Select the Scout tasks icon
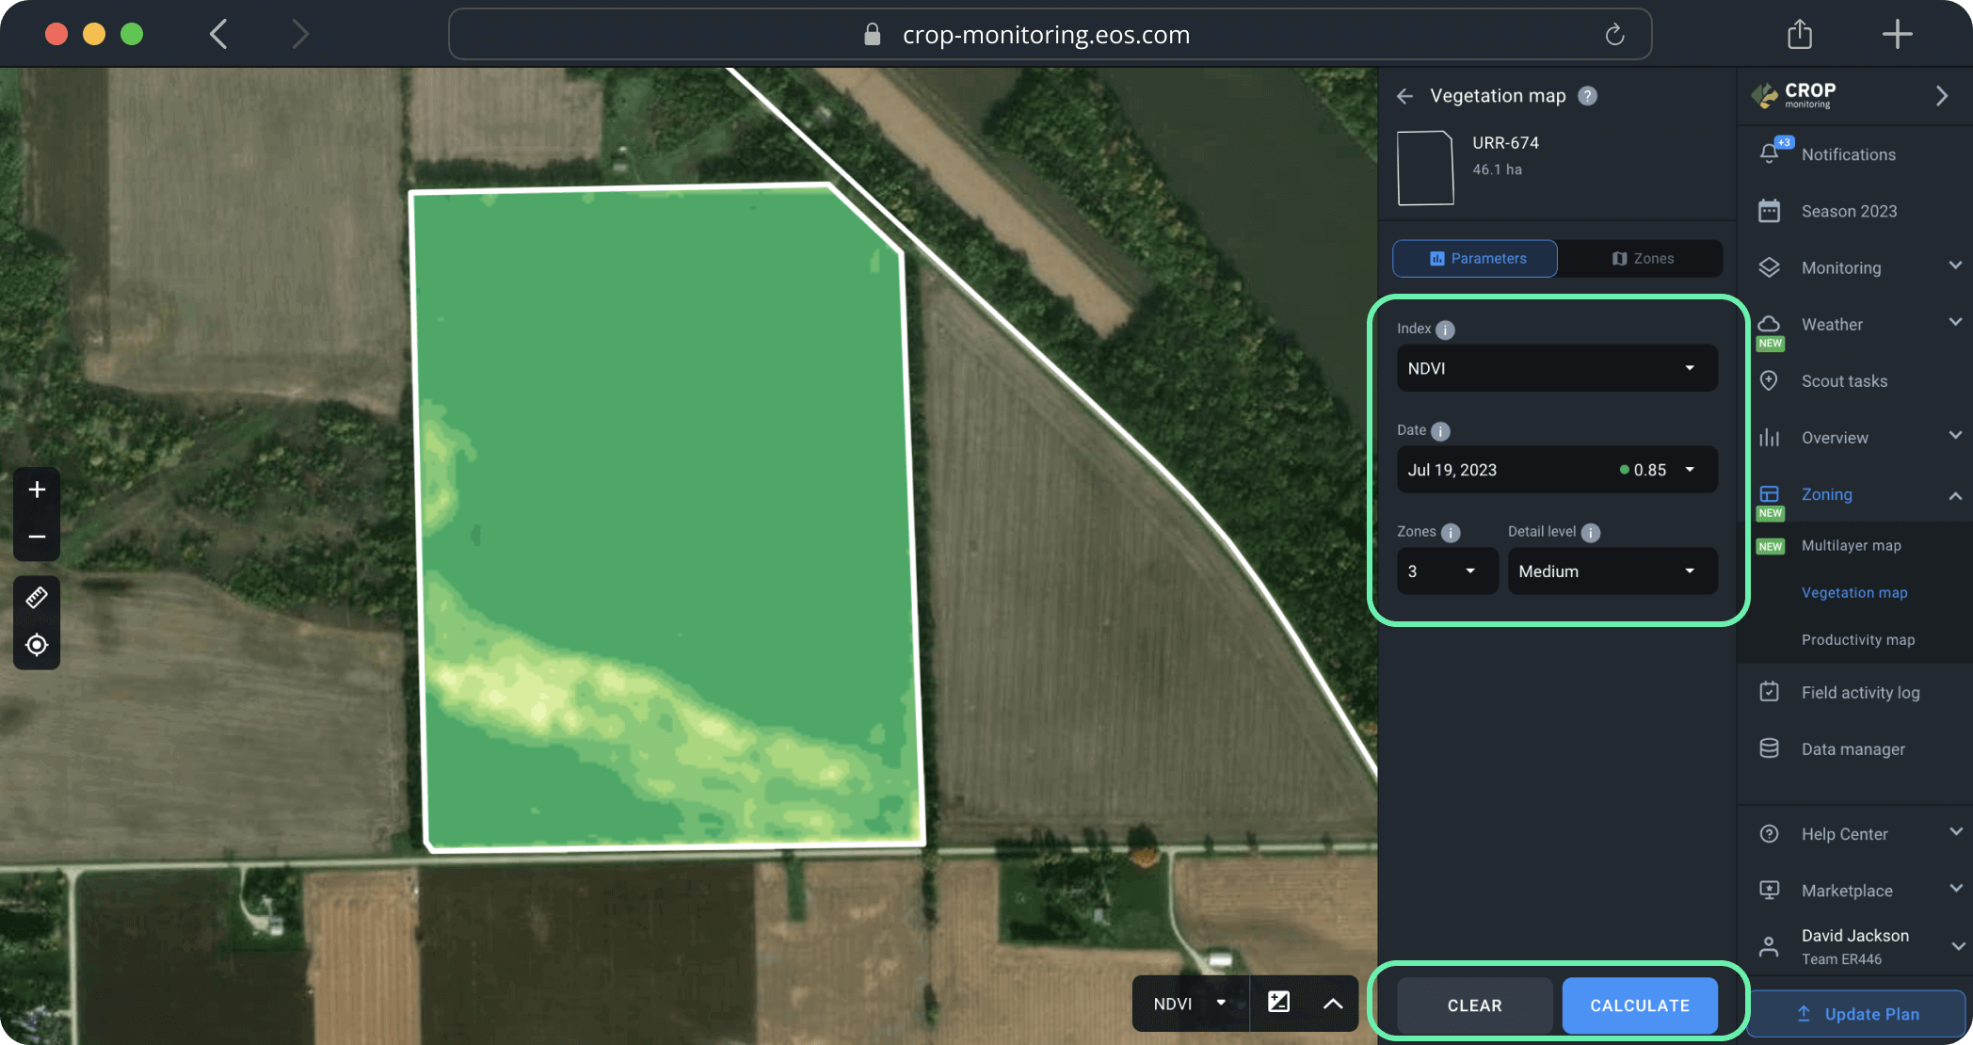1973x1045 pixels. point(1771,380)
